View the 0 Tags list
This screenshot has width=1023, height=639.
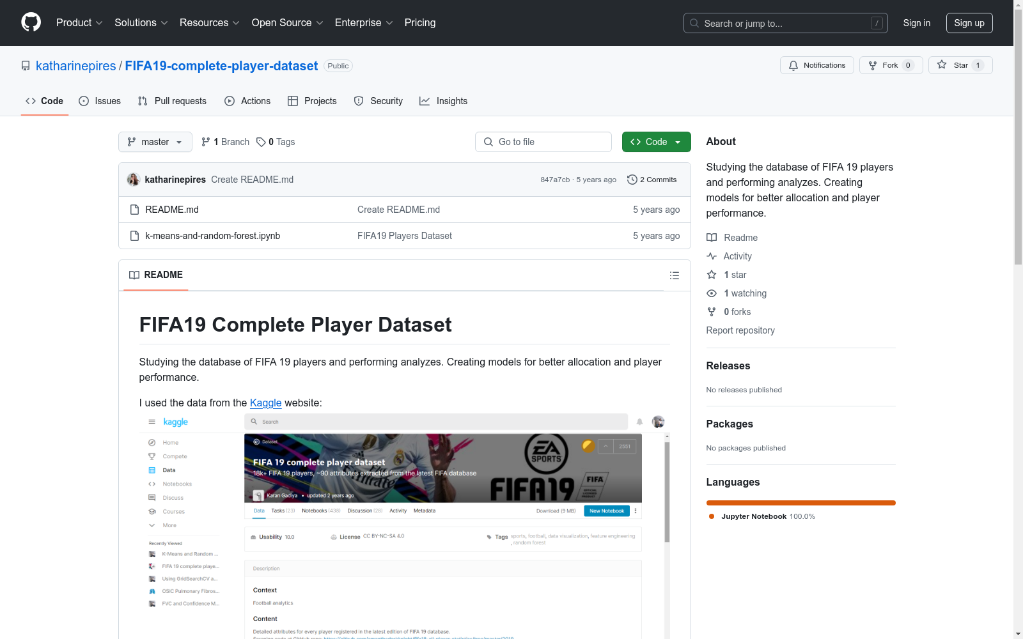coord(276,142)
